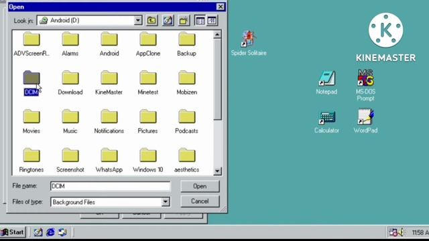Image resolution: width=429 pixels, height=241 pixels.
Task: Expand the Files of type dropdown
Action: point(166,202)
